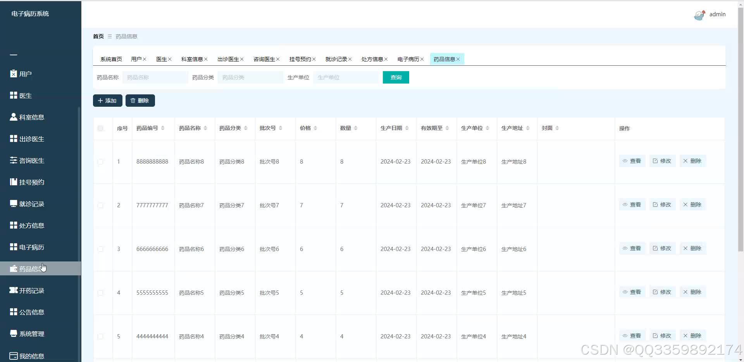Close the 出诊医生 tab
The image size is (744, 362).
point(242,59)
